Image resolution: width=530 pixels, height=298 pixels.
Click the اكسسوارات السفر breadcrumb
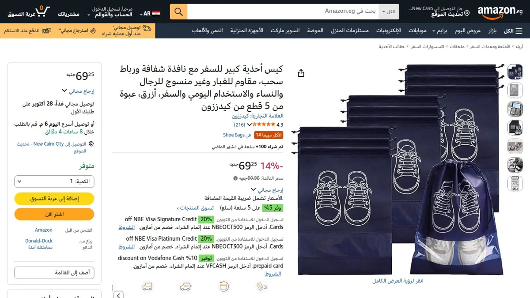click(x=428, y=46)
